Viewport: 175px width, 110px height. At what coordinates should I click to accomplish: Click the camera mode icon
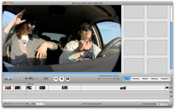click(x=26, y=78)
